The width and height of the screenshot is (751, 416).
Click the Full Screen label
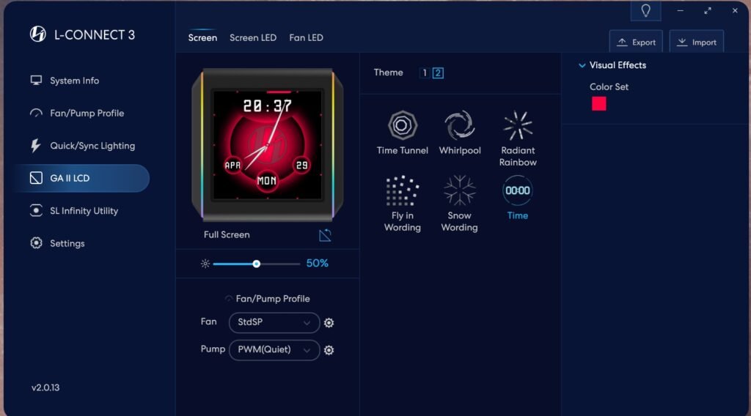click(x=227, y=235)
